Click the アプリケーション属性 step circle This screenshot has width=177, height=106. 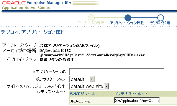click(x=128, y=18)
